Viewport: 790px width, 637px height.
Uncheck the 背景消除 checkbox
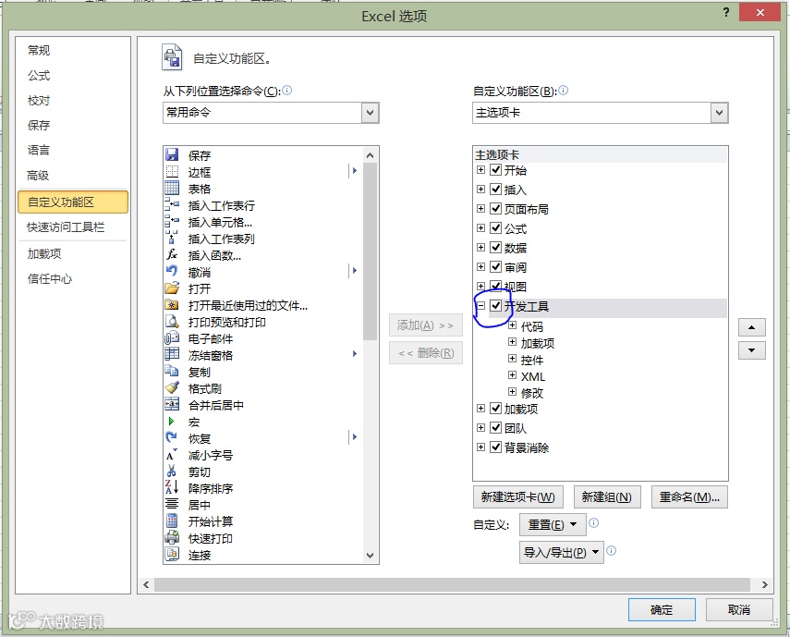[496, 447]
